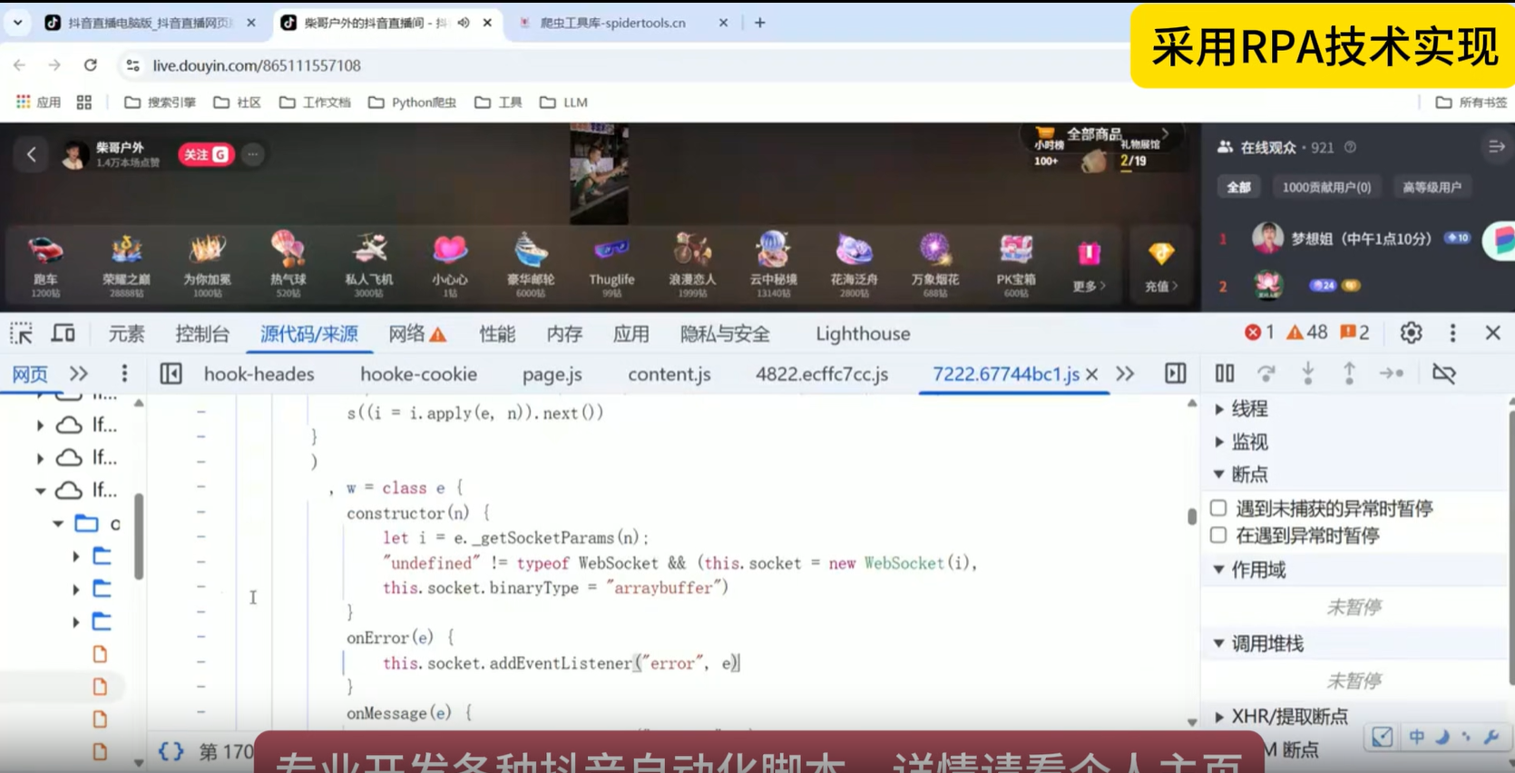Expand the blue folder labeled c
The width and height of the screenshot is (1515, 773).
point(58,523)
